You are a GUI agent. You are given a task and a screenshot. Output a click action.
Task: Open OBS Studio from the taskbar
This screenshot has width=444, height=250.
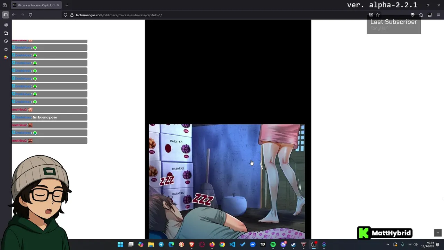pos(314,244)
